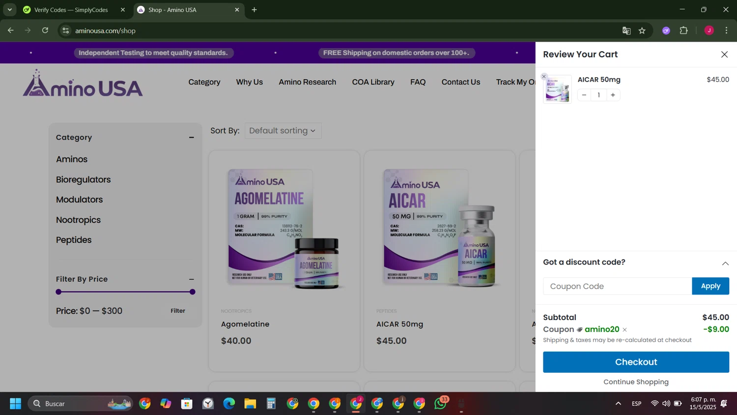Open Chrome three-dot menu
Image resolution: width=737 pixels, height=415 pixels.
pyautogui.click(x=726, y=30)
